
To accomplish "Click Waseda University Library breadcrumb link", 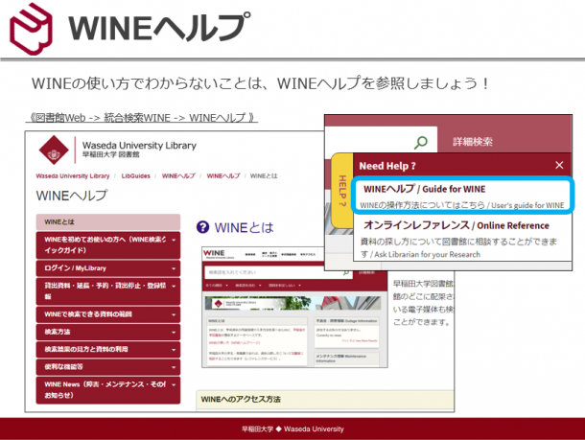I will click(x=73, y=176).
